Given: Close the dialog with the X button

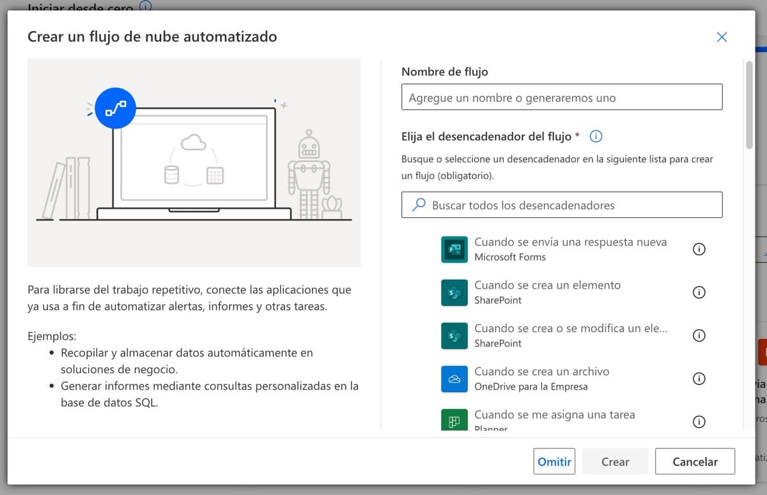Looking at the screenshot, I should click(722, 37).
